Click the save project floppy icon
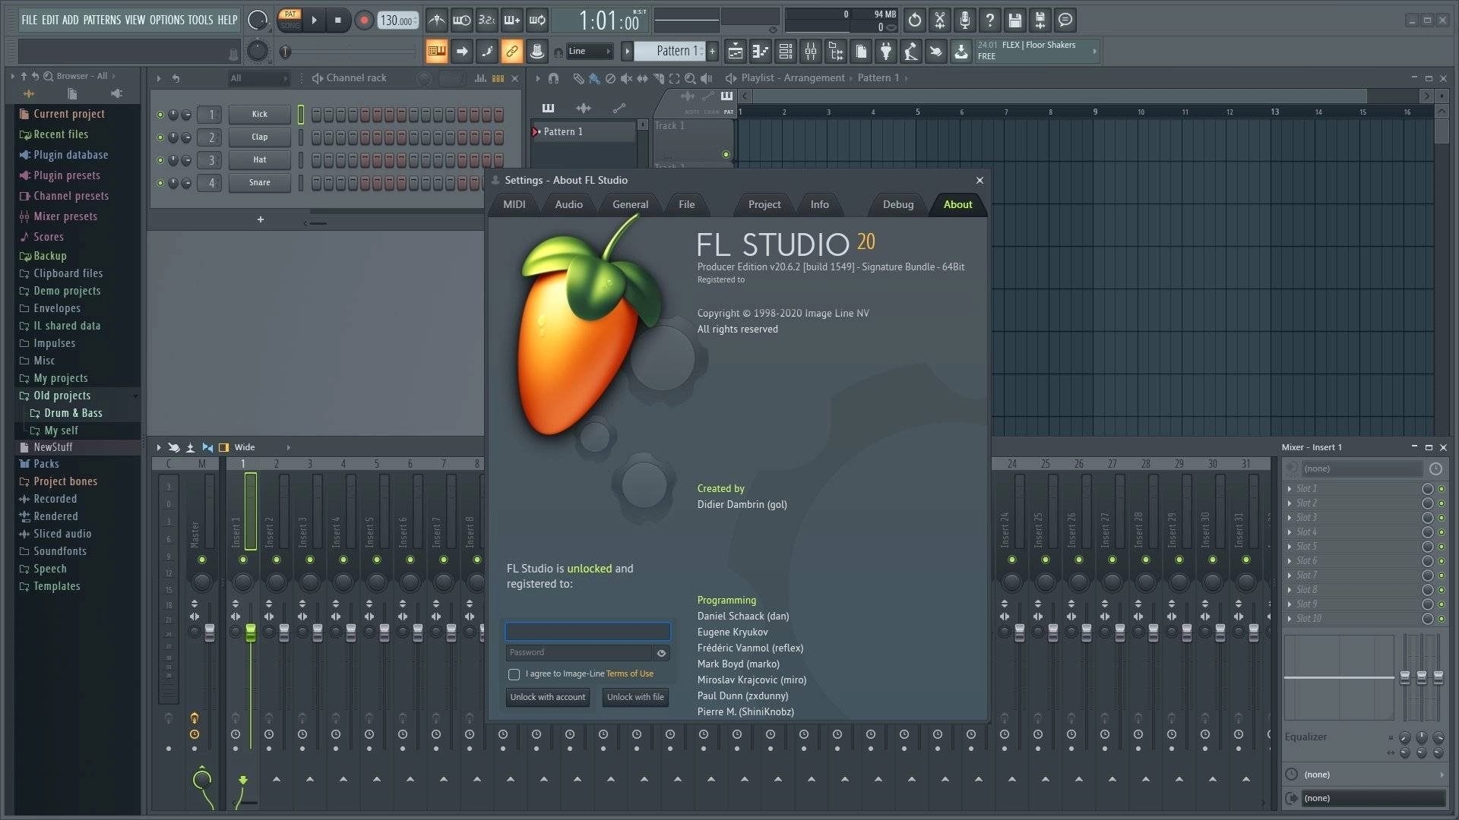1459x820 pixels. coord(1014,20)
